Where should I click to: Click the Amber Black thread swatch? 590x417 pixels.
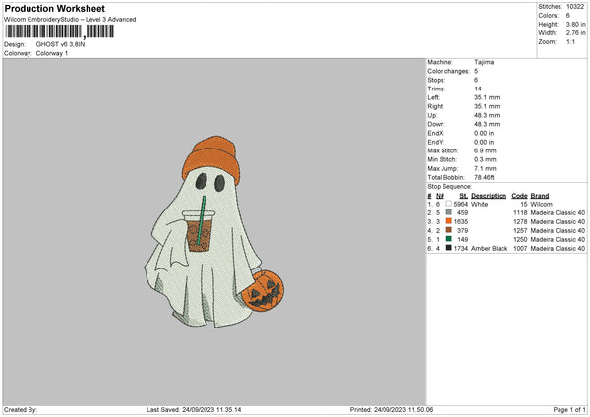448,248
